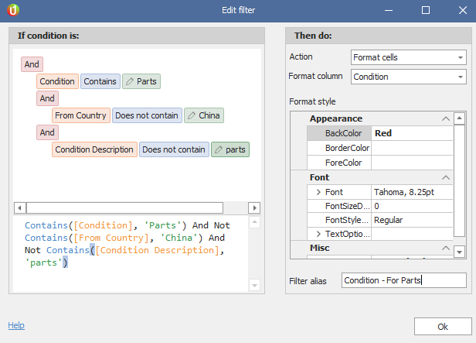Click the Ok button

pyautogui.click(x=443, y=327)
